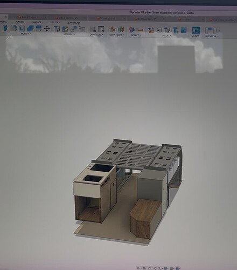This screenshot has width=237, height=270.
Task: Activate the Select tool icon
Action: pyautogui.click(x=196, y=30)
